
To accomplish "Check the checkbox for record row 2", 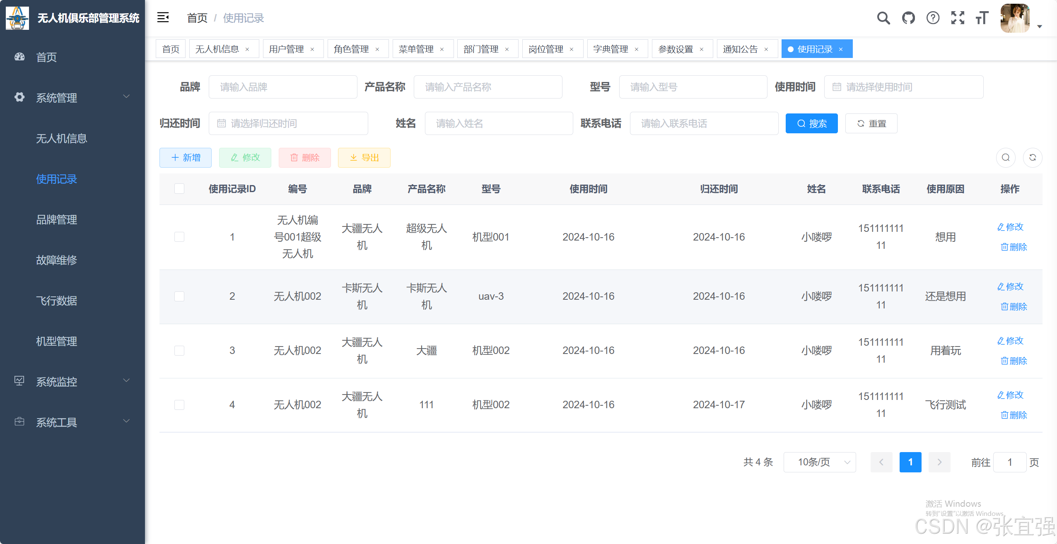I will click(179, 296).
